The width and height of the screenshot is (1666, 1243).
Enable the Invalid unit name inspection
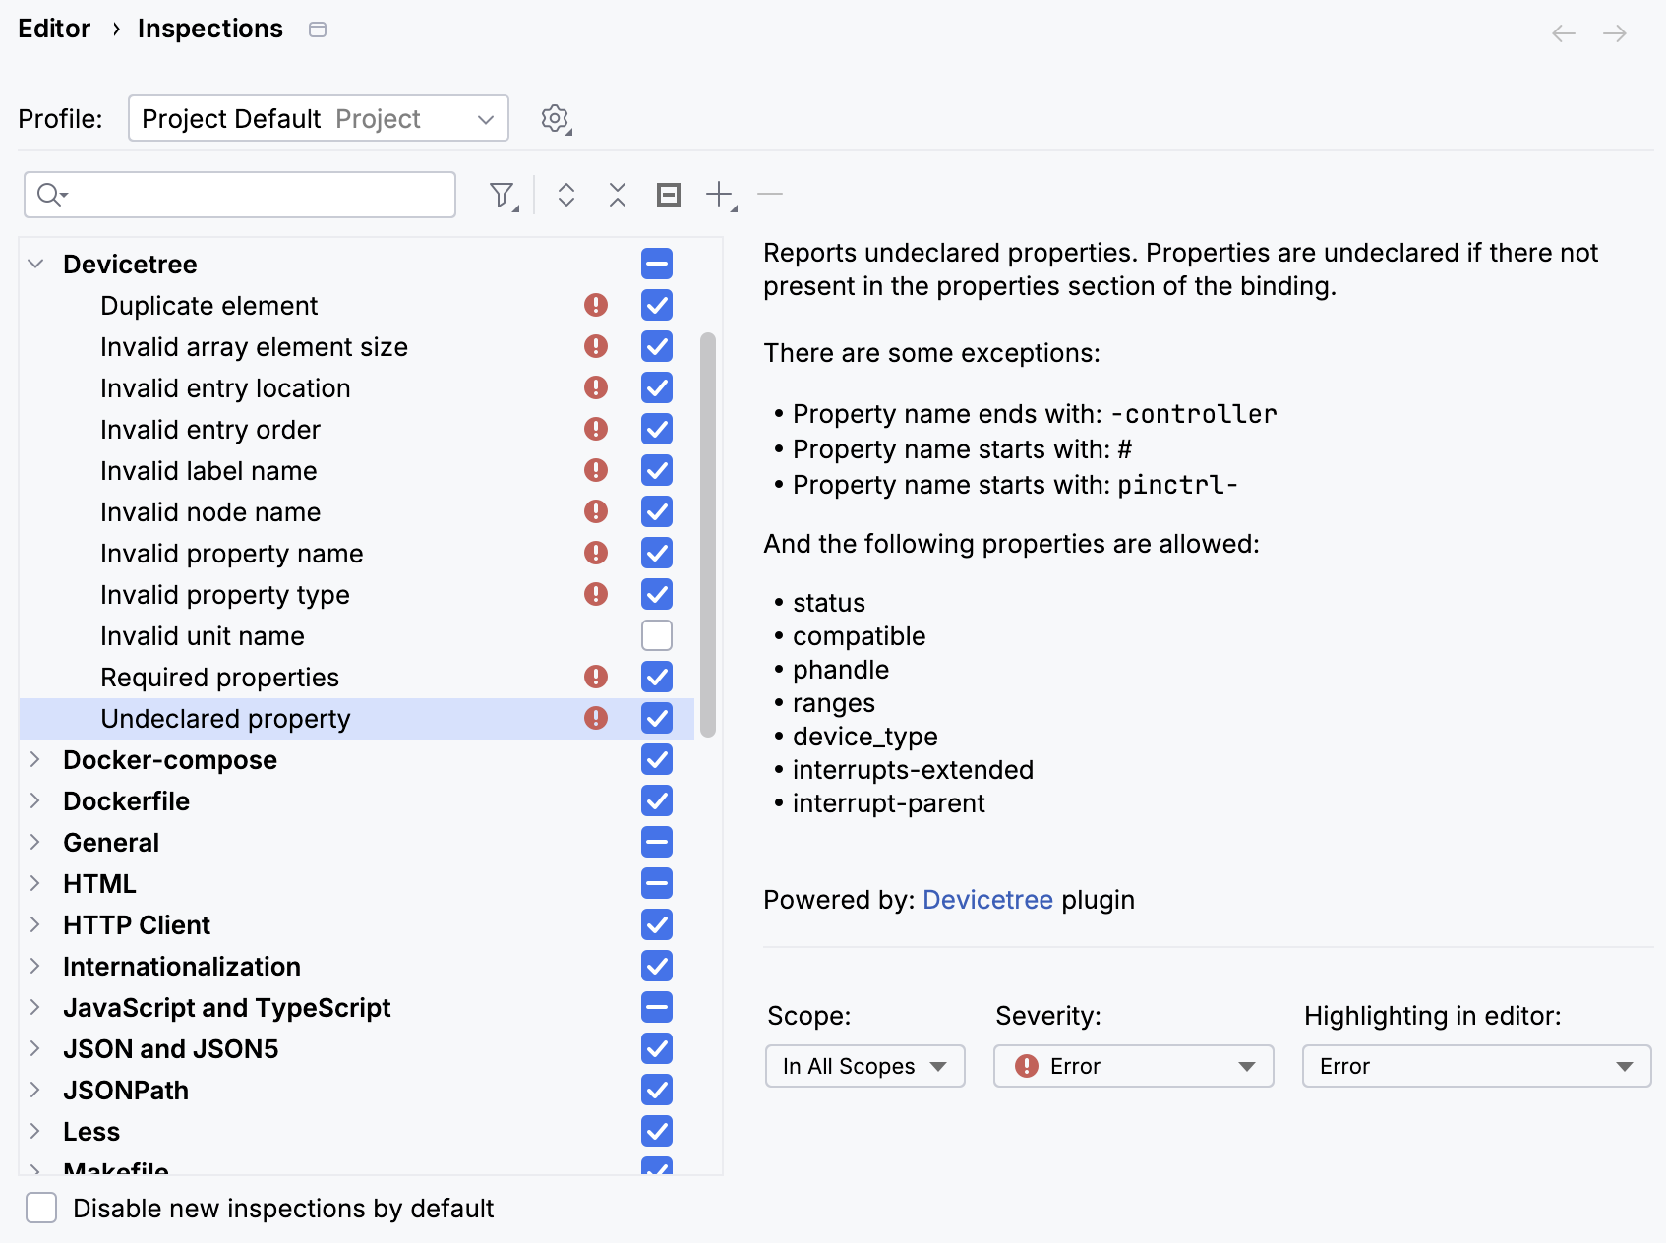[656, 635]
